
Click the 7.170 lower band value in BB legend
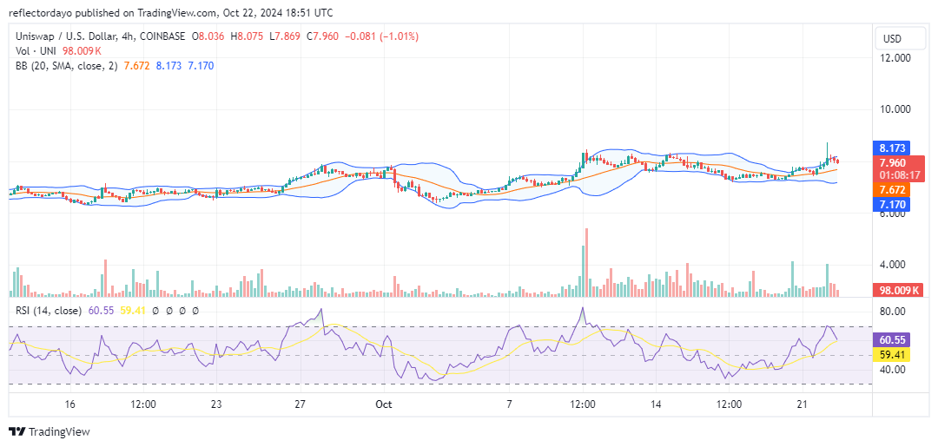[201, 65]
